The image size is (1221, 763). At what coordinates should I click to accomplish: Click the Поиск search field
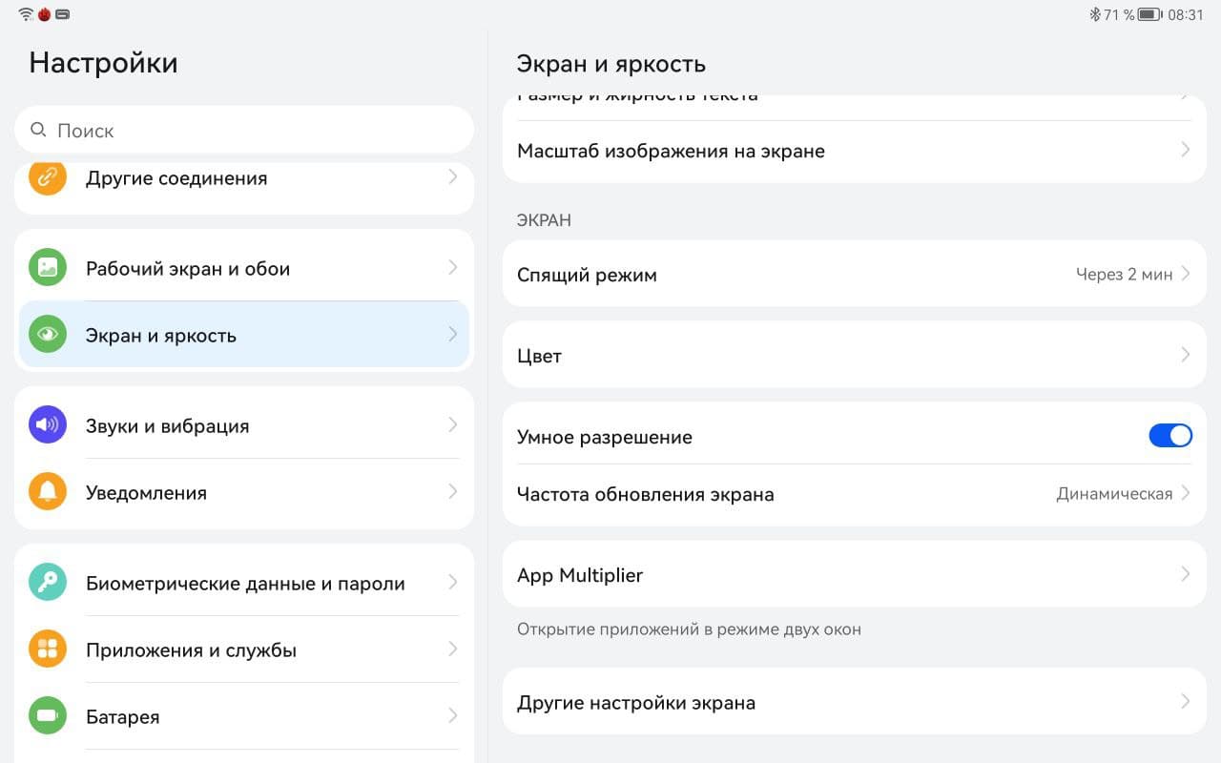pos(243,131)
